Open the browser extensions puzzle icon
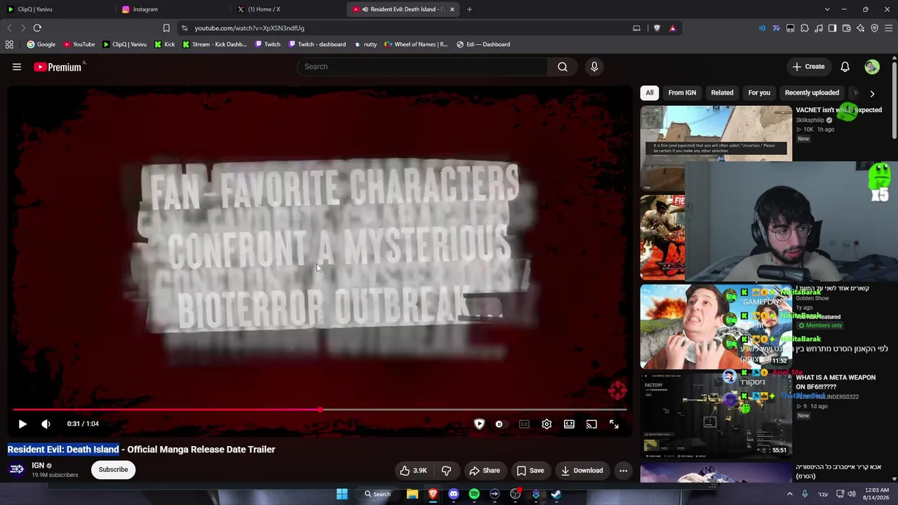This screenshot has height=505, width=898. (805, 28)
